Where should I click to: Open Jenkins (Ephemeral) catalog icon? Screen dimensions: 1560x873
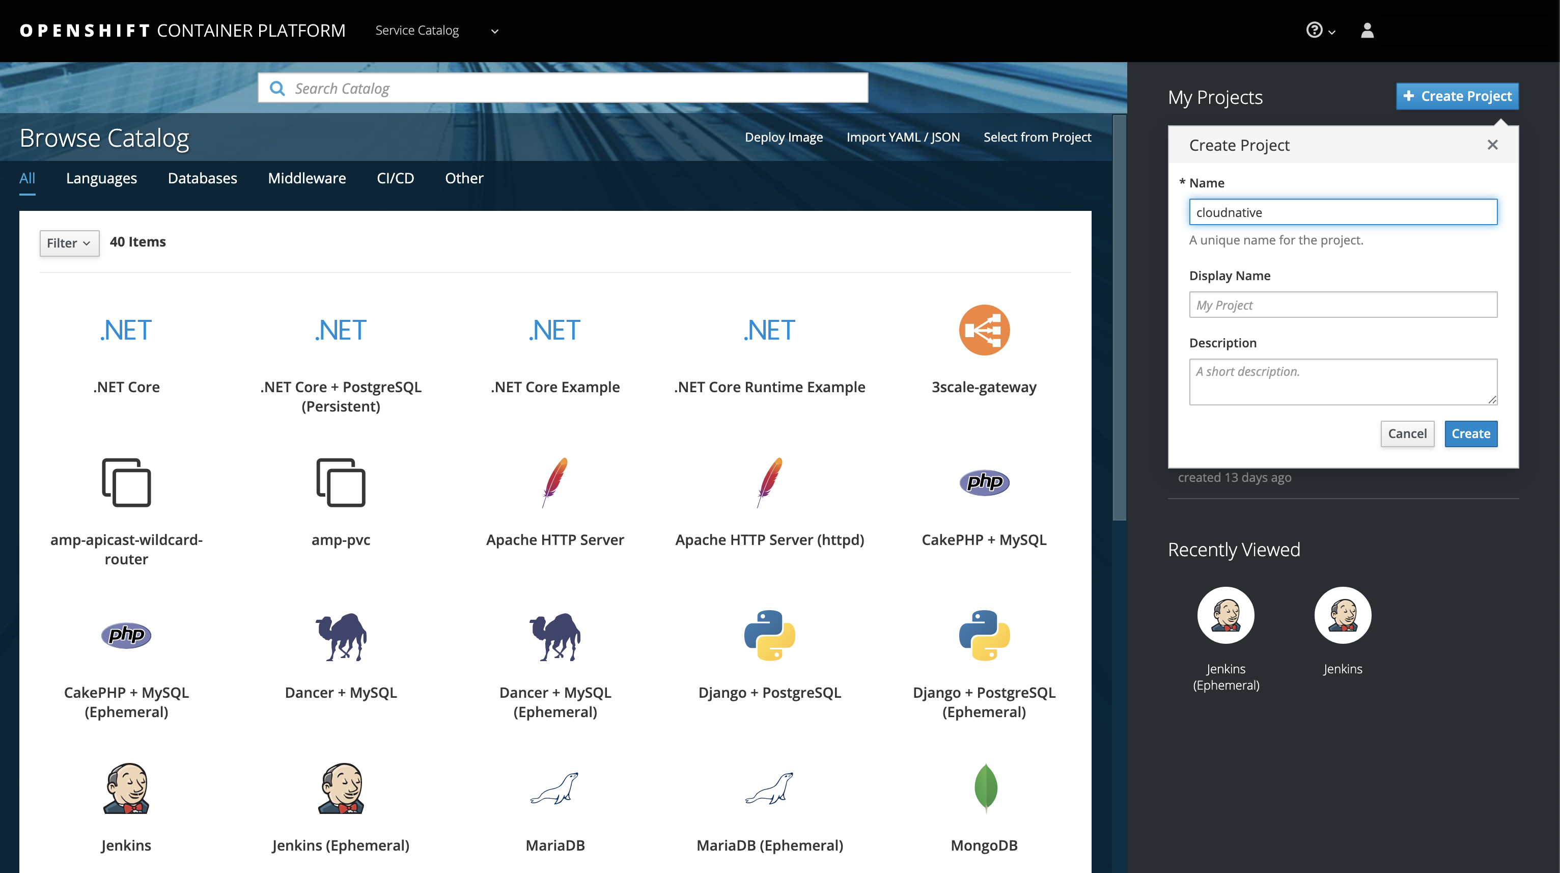pyautogui.click(x=340, y=788)
